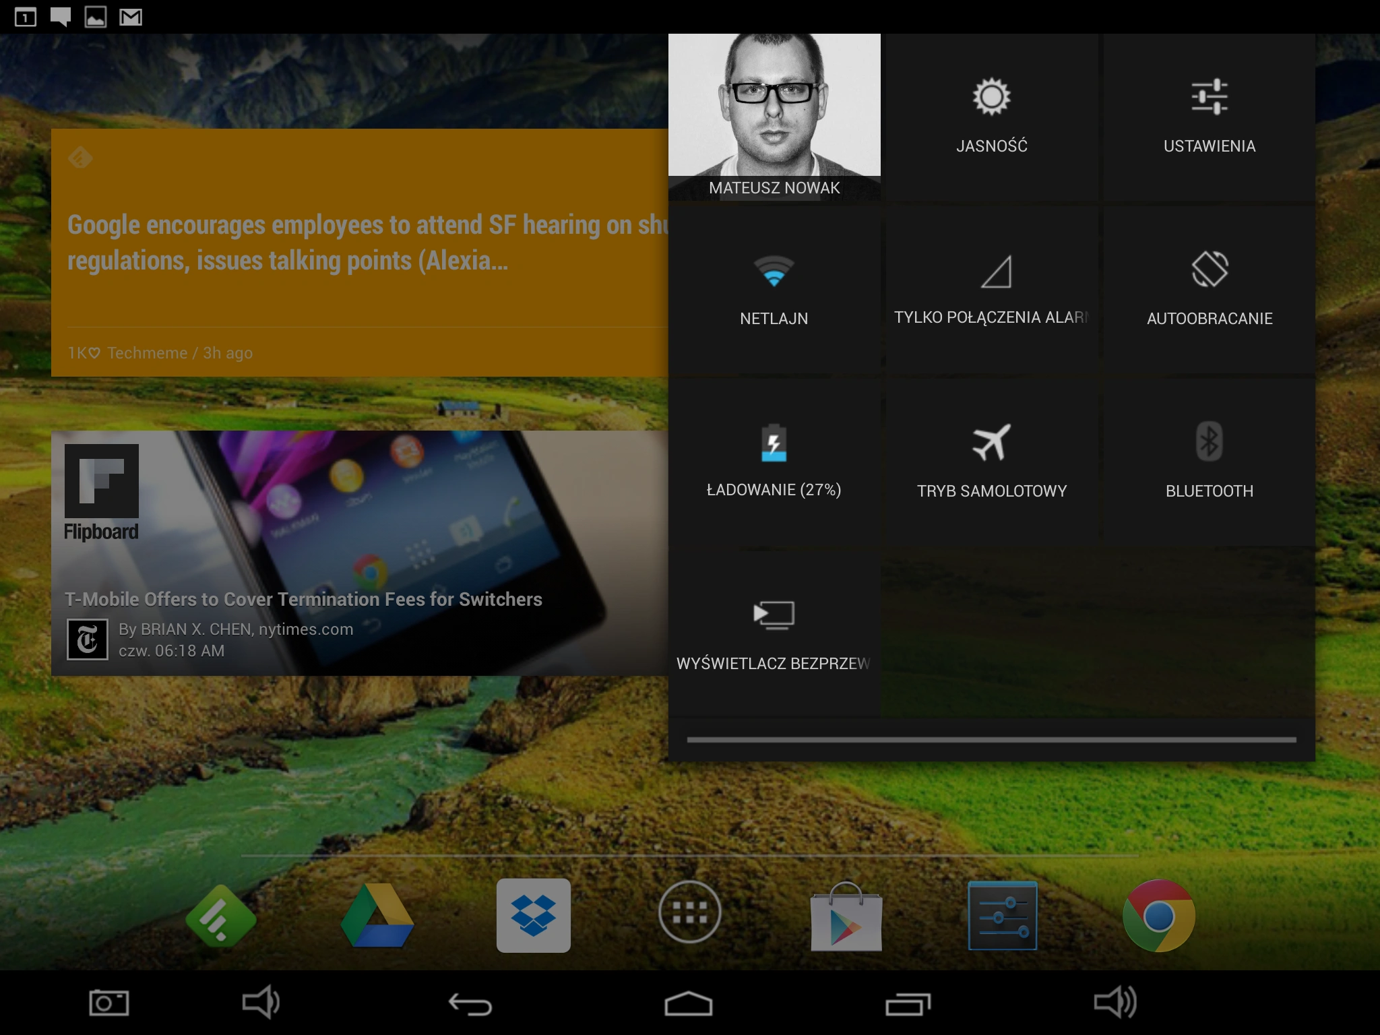
Task: Open the app drawer
Action: (690, 912)
